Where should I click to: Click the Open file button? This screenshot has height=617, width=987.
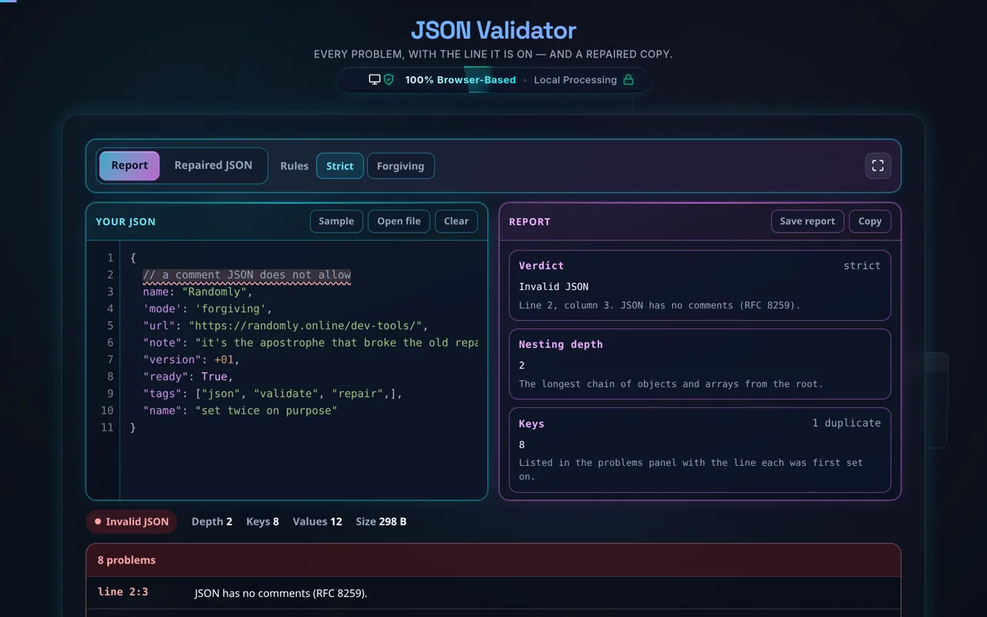(x=399, y=221)
